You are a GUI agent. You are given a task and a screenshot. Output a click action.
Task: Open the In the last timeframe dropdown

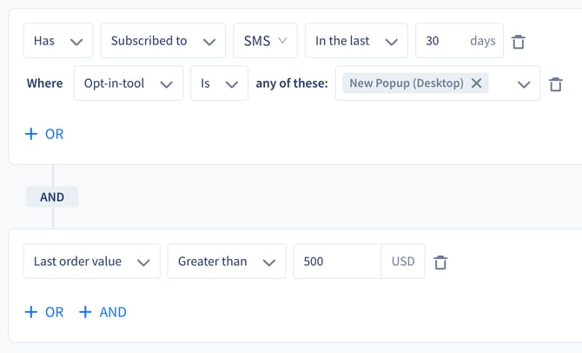click(x=356, y=41)
